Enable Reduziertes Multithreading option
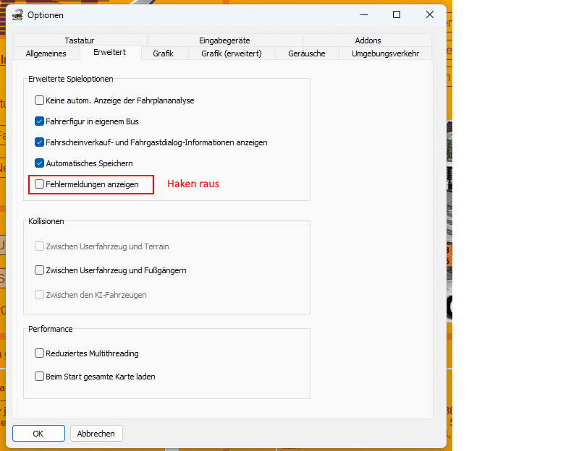 40,353
